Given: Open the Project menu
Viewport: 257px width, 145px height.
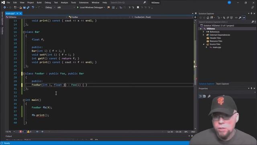Looking at the screenshot, I should [x=31, y=3].
